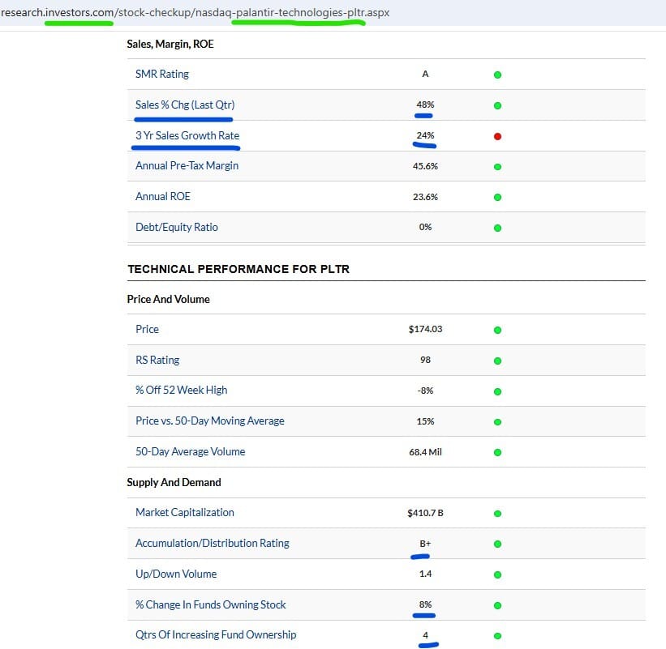The width and height of the screenshot is (666, 649).
Task: Click green dot in Qtrs Of Increasing Fund row
Action: pos(497,636)
